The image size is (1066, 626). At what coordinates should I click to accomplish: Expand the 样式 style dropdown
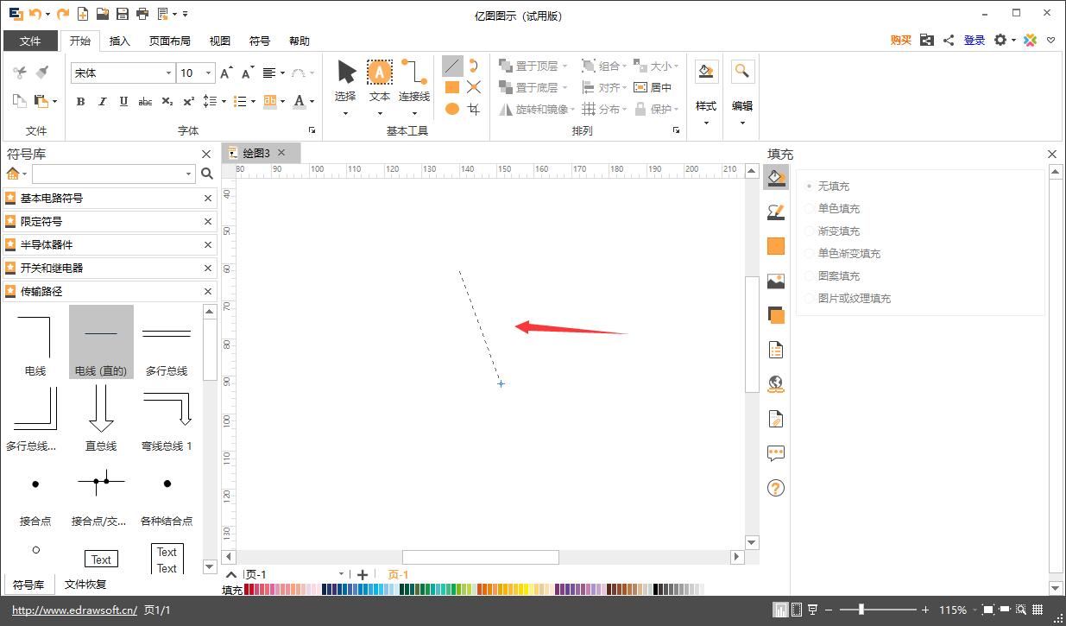click(706, 123)
